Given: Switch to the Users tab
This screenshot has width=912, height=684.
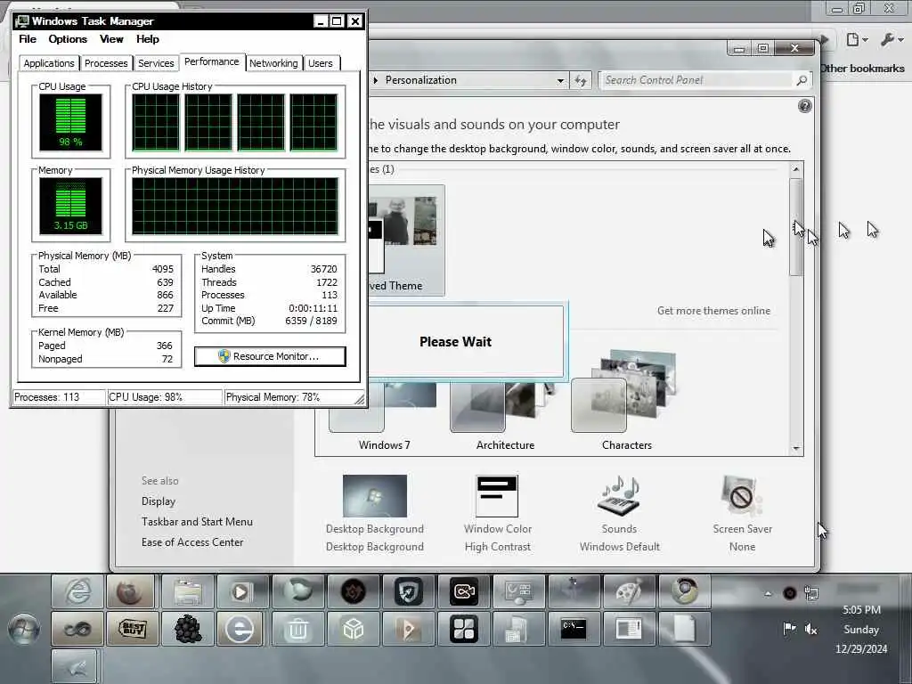Looking at the screenshot, I should [321, 63].
